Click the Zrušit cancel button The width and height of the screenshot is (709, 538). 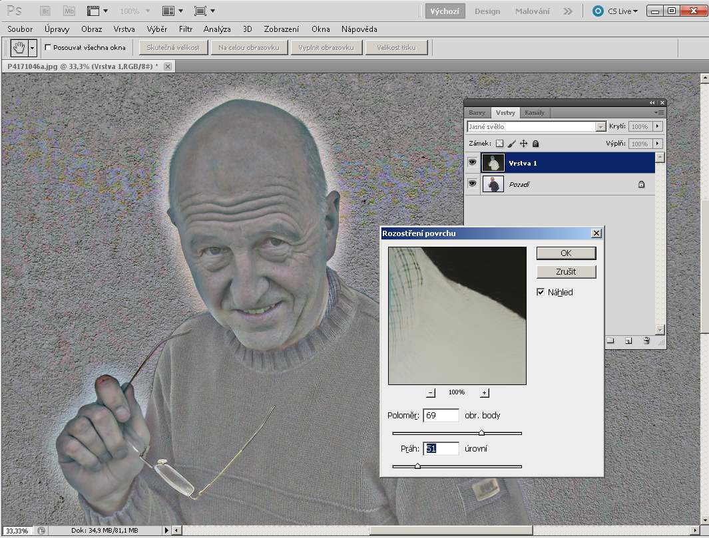click(x=565, y=272)
